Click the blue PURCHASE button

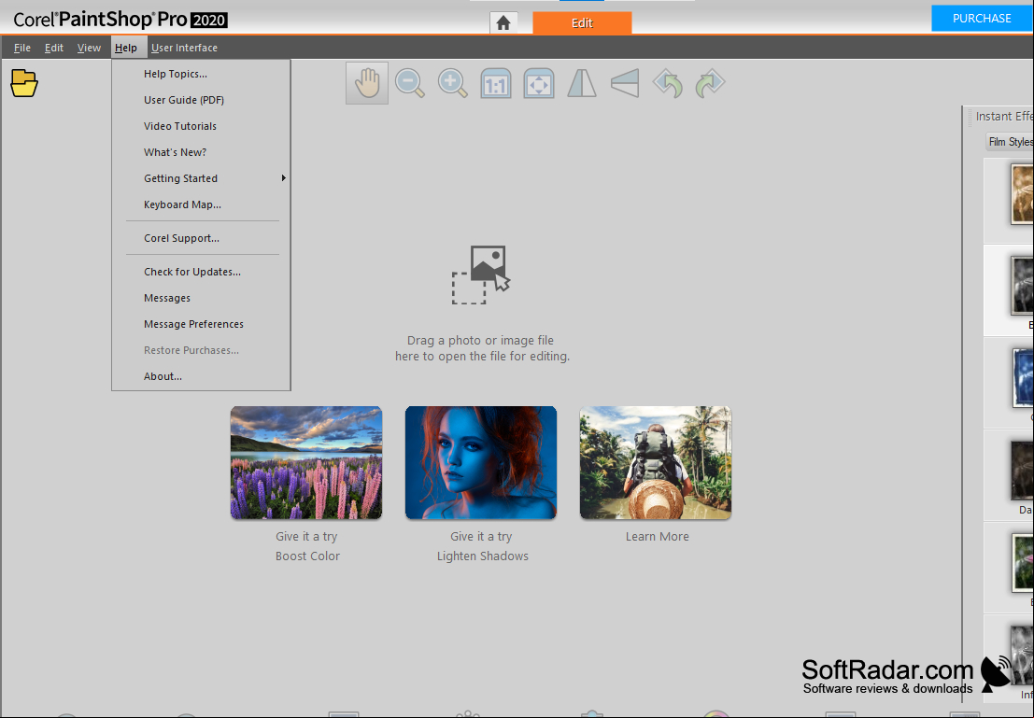tap(982, 19)
